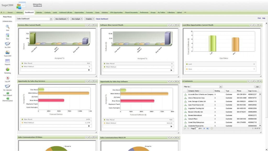This screenshot has width=268, height=151.
Task: Click the Classic Dashboard link
Action: [x=102, y=19]
